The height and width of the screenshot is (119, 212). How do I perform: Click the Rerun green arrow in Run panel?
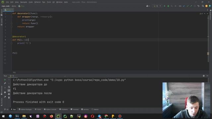pos(5,80)
